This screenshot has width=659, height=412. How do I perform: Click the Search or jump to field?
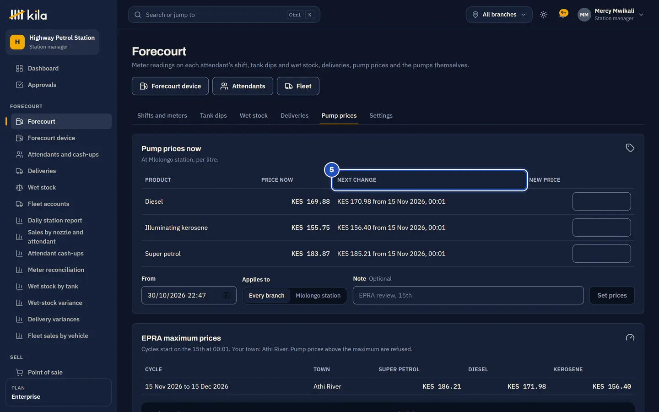[224, 15]
